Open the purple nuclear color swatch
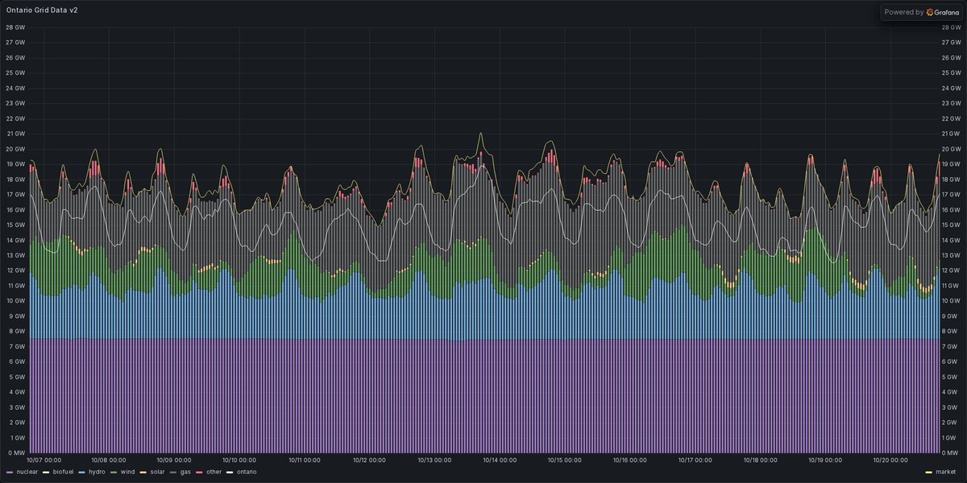The image size is (967, 483). [x=10, y=472]
